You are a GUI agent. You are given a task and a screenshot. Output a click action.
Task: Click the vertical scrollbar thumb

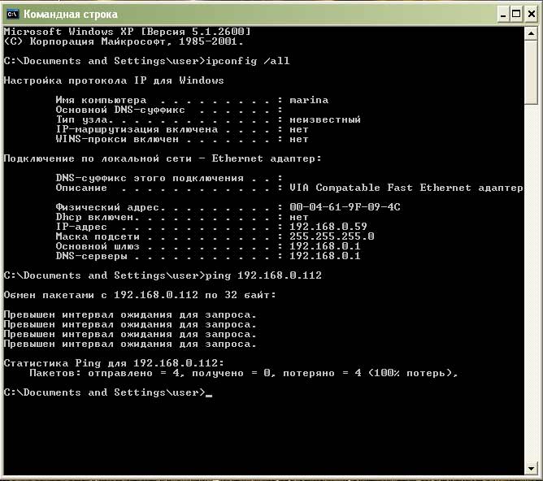(531, 72)
